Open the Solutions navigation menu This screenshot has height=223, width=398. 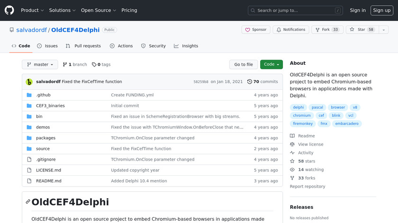tap(62, 10)
